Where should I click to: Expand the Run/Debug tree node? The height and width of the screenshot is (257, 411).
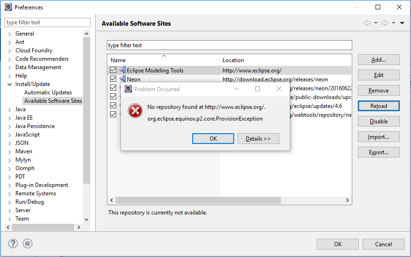(x=10, y=202)
